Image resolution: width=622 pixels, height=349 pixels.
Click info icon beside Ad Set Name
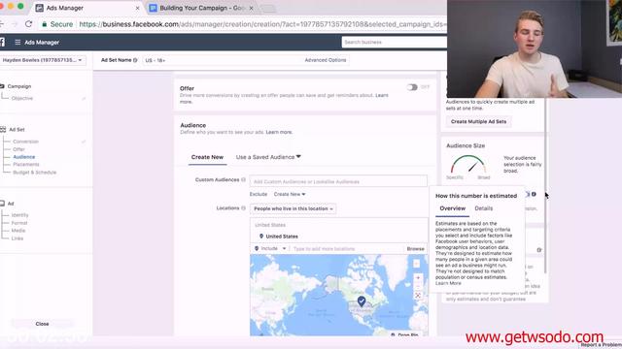[135, 60]
